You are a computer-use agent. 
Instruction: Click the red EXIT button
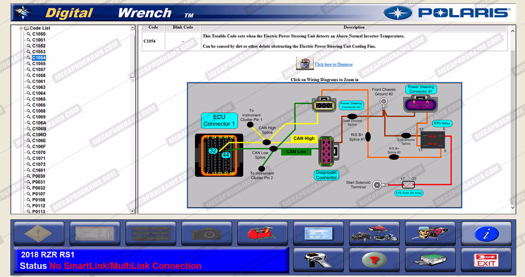(486, 260)
